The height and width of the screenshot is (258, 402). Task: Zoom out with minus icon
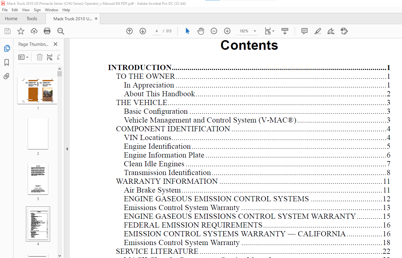(x=214, y=31)
